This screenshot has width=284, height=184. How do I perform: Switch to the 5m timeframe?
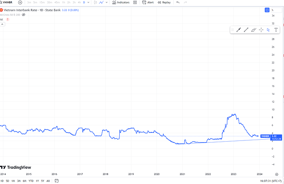35,2
